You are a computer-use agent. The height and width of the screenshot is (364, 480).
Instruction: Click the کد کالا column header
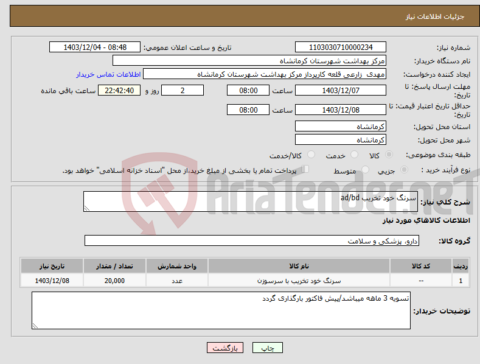[x=421, y=266]
